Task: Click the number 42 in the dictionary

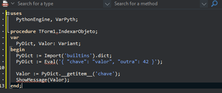Action: coord(146,62)
